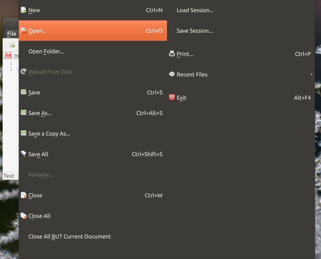Click Ctrl+N shortcut label

(154, 10)
